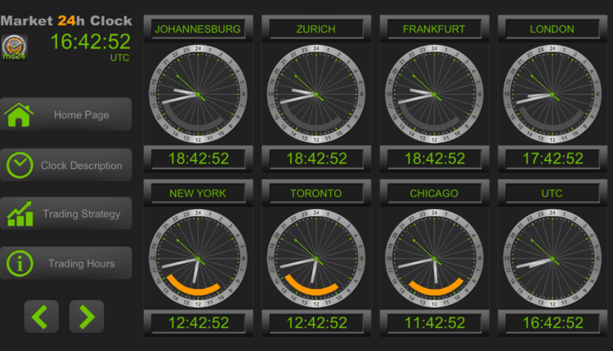Click the Frankfurt 24h clock face
Image resolution: width=613 pixels, height=351 pixels.
pyautogui.click(x=434, y=94)
